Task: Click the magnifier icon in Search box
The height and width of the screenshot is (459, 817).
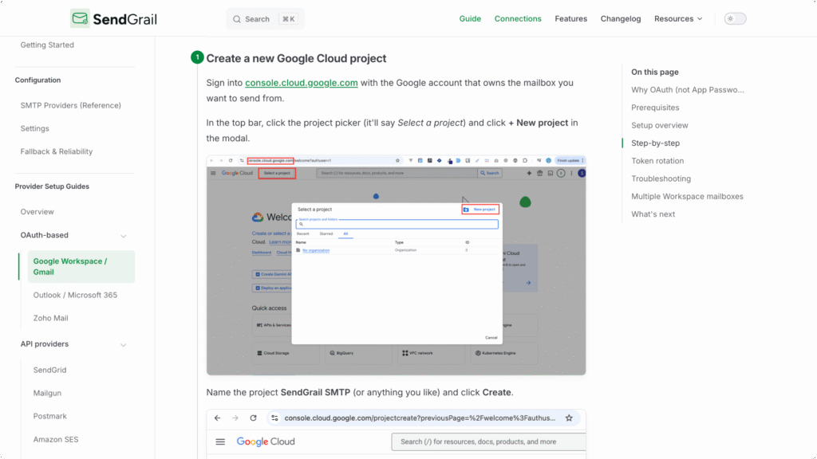Action: tap(237, 19)
